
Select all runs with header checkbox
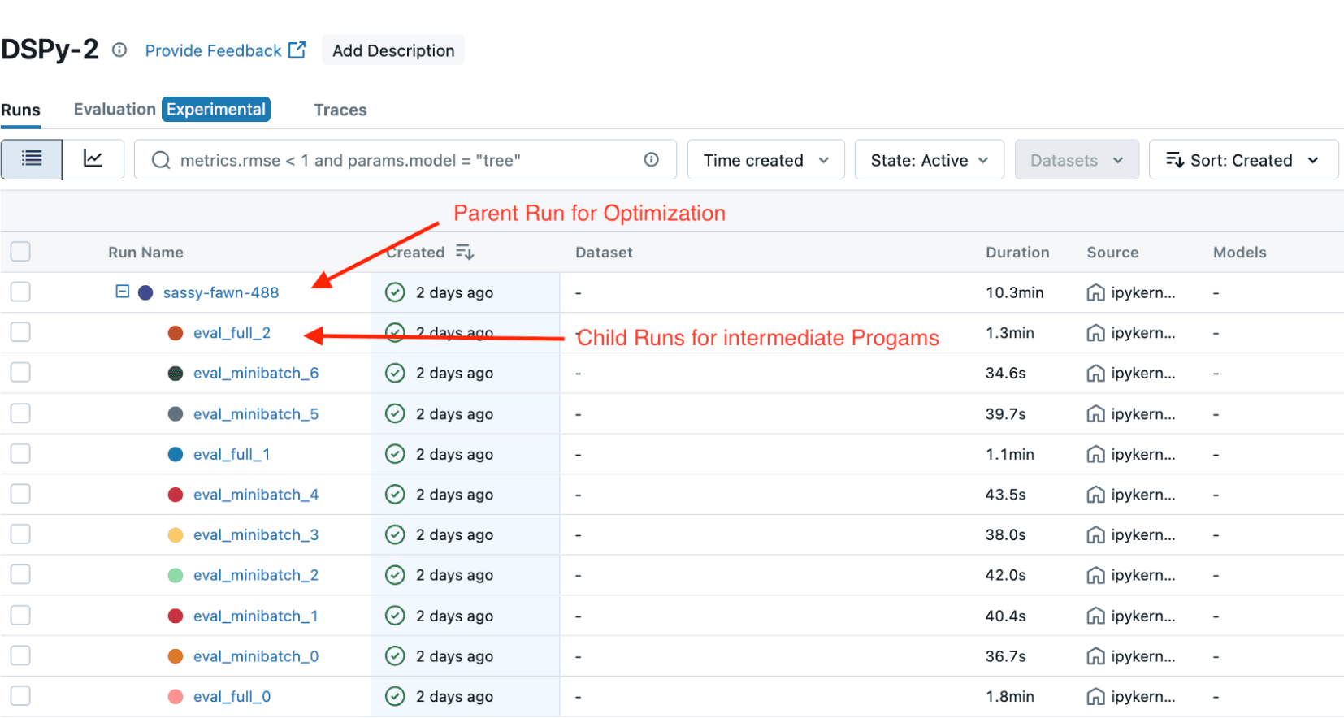coord(20,252)
